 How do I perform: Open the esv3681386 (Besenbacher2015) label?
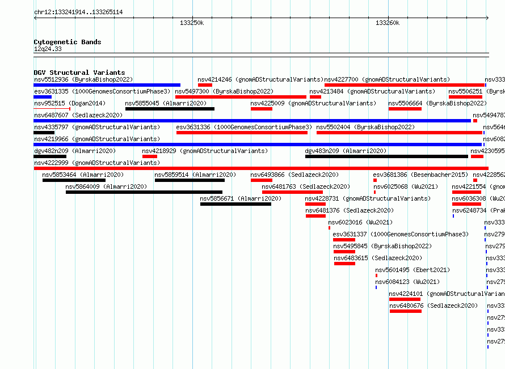(420, 175)
